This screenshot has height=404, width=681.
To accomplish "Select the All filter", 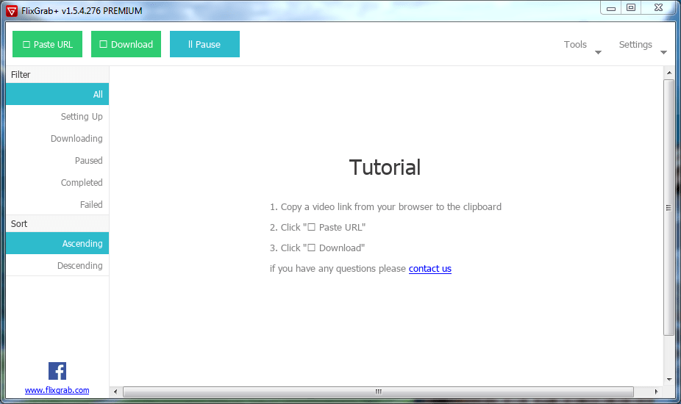I will (57, 94).
